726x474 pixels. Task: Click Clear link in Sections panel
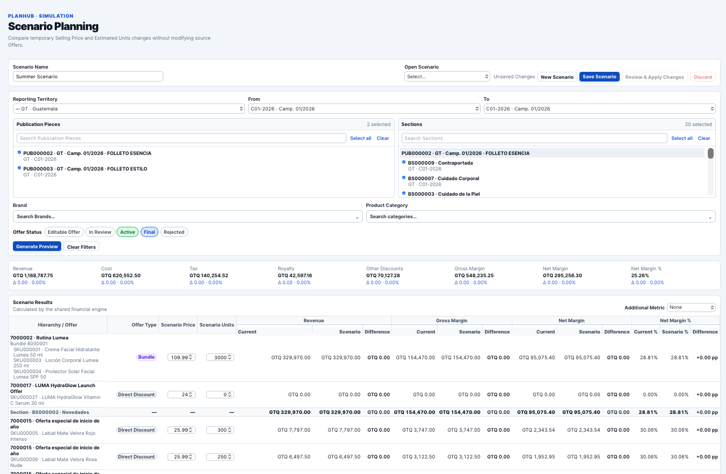pyautogui.click(x=704, y=138)
